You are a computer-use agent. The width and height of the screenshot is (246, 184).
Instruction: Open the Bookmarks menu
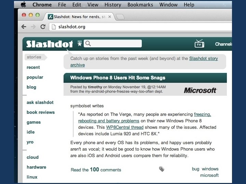(x=140, y=5)
